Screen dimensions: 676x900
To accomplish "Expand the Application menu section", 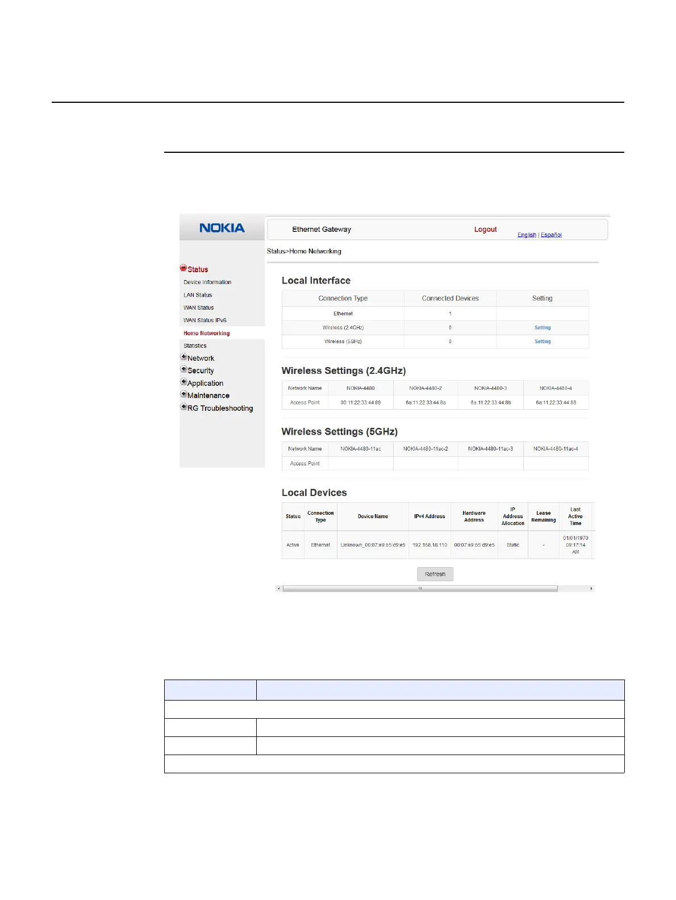I will click(x=183, y=382).
